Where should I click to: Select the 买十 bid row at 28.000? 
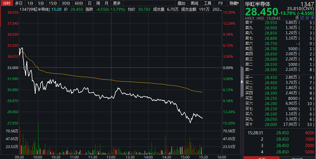pyautogui.click(x=280, y=124)
